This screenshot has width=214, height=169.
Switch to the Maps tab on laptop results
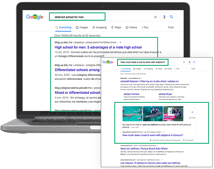coord(116,28)
